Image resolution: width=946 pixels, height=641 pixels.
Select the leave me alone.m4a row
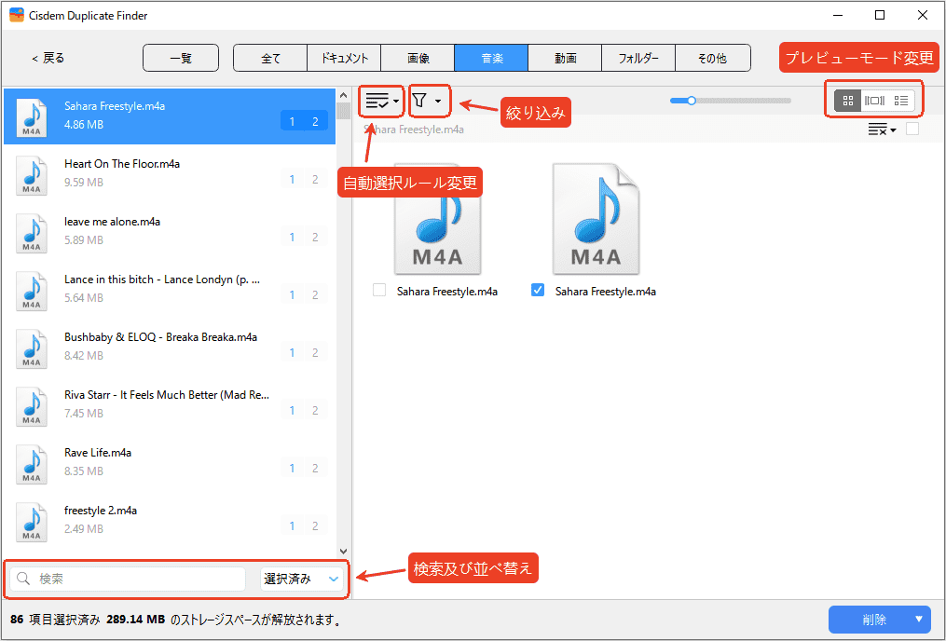[170, 233]
